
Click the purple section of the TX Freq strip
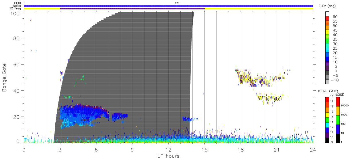pos(132,9)
